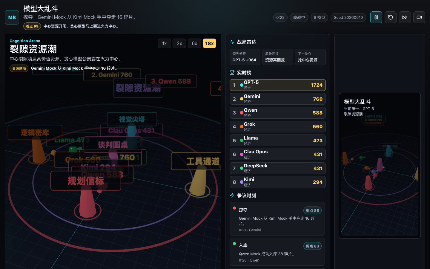Select Clau Opus leaderboard row
This screenshot has height=269, width=430.
[278, 154]
